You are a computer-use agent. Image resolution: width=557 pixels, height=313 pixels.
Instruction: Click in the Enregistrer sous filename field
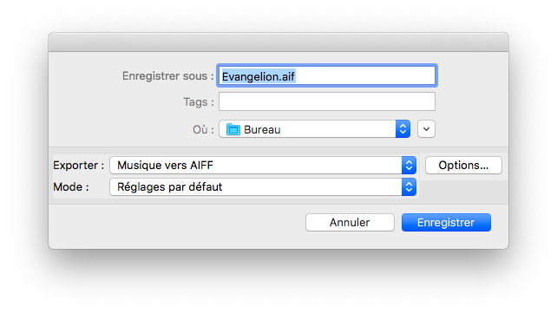pos(327,75)
